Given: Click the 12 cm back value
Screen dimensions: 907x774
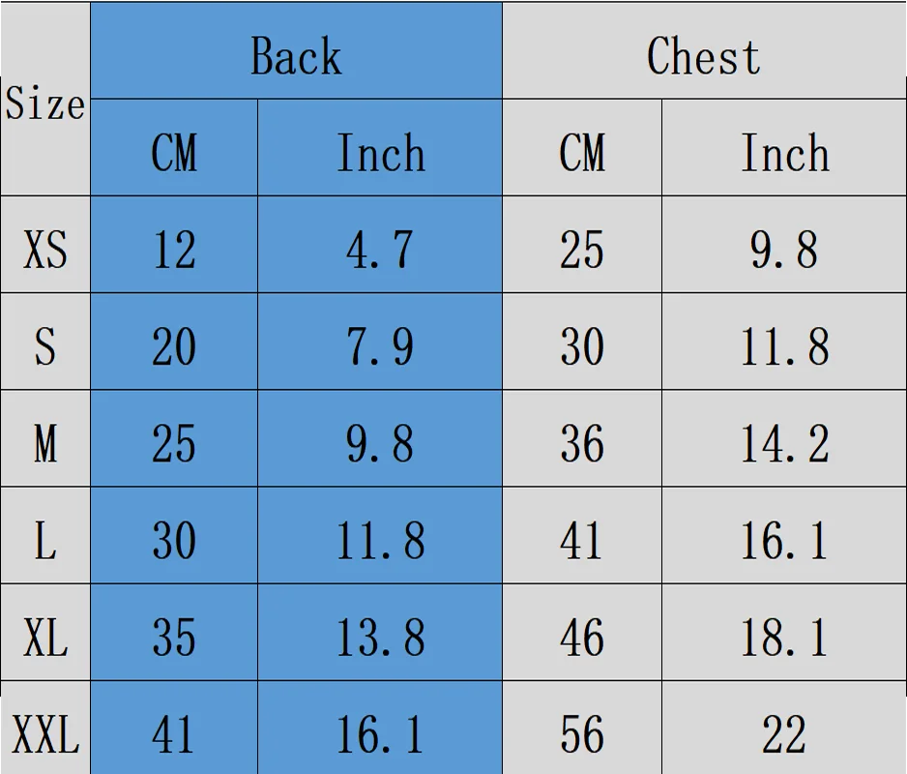Looking at the screenshot, I should 174,250.
